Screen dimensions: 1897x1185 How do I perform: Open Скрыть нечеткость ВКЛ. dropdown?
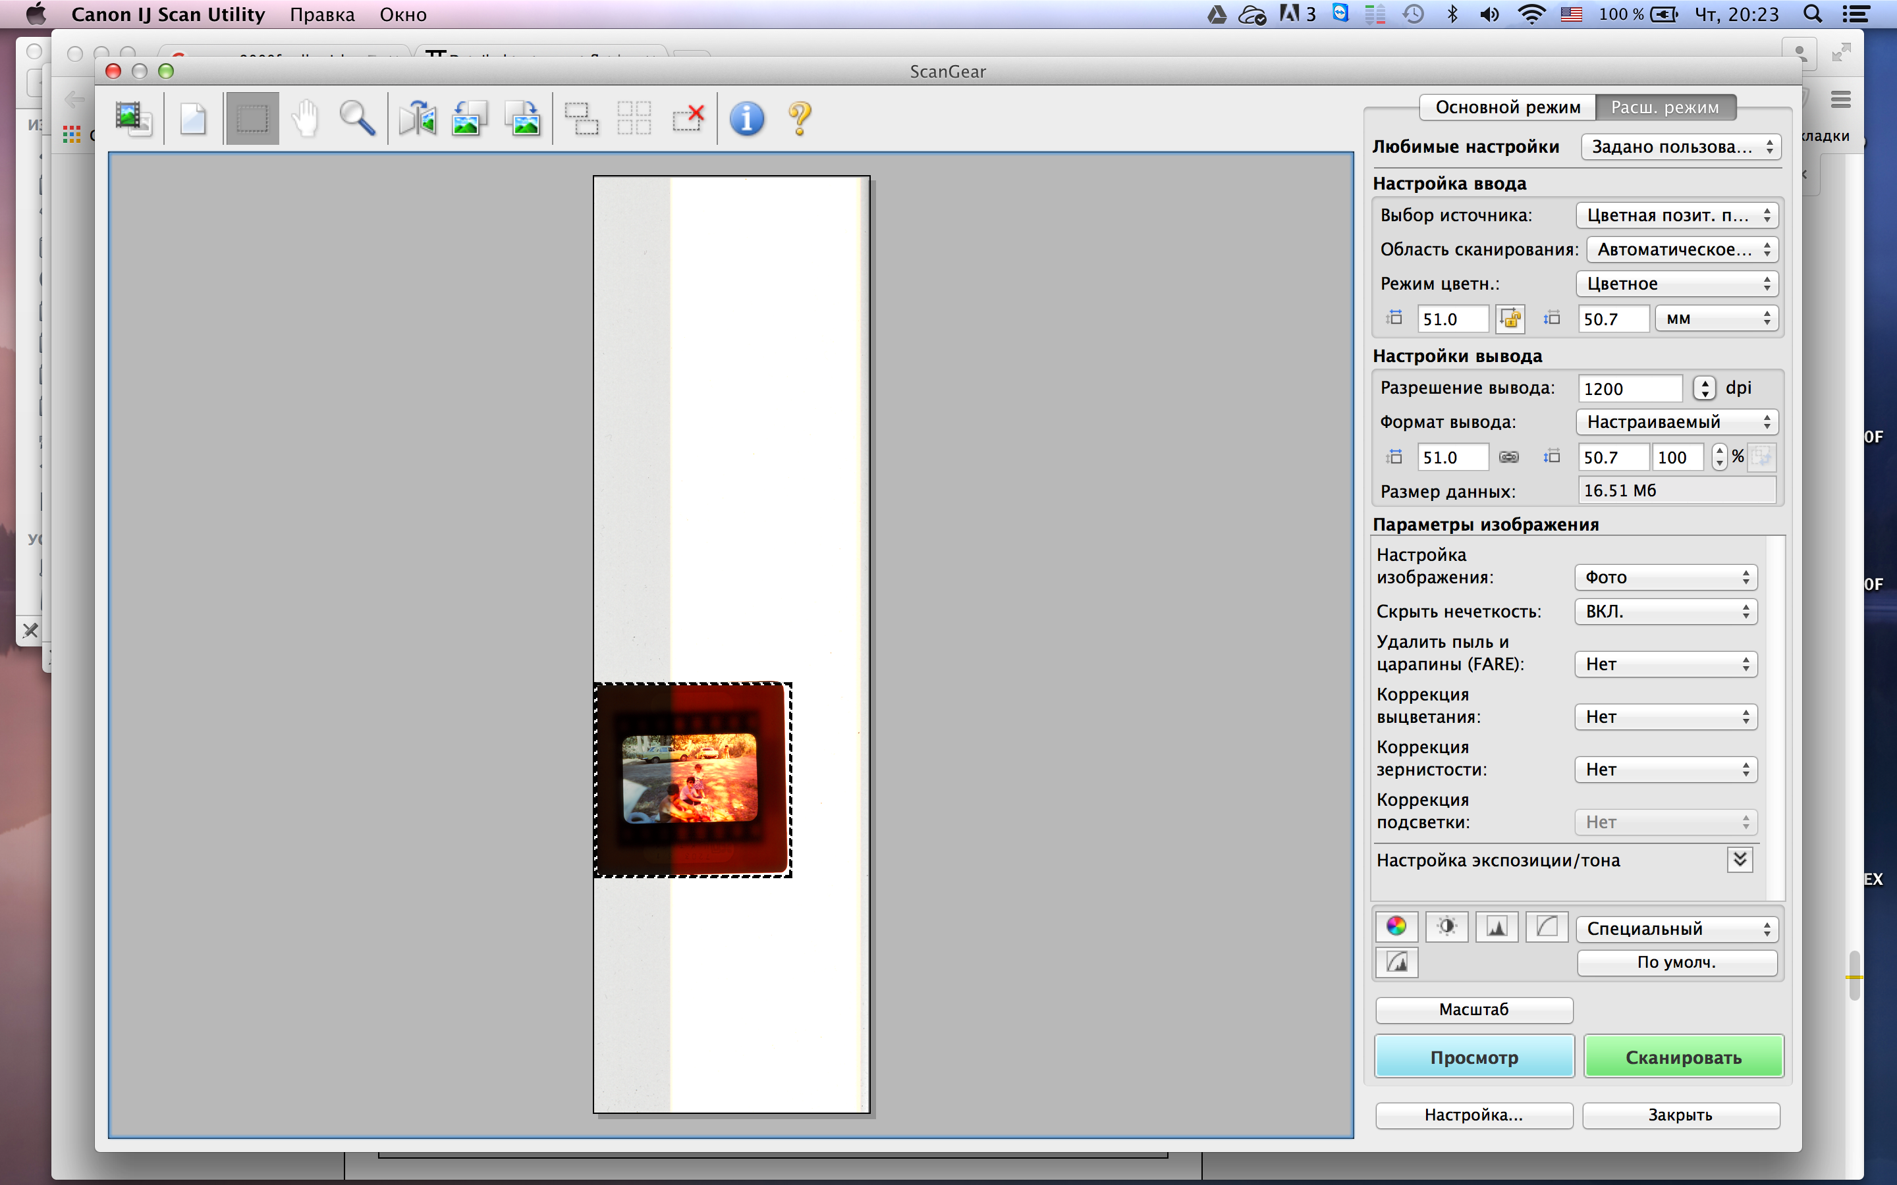[x=1665, y=612]
